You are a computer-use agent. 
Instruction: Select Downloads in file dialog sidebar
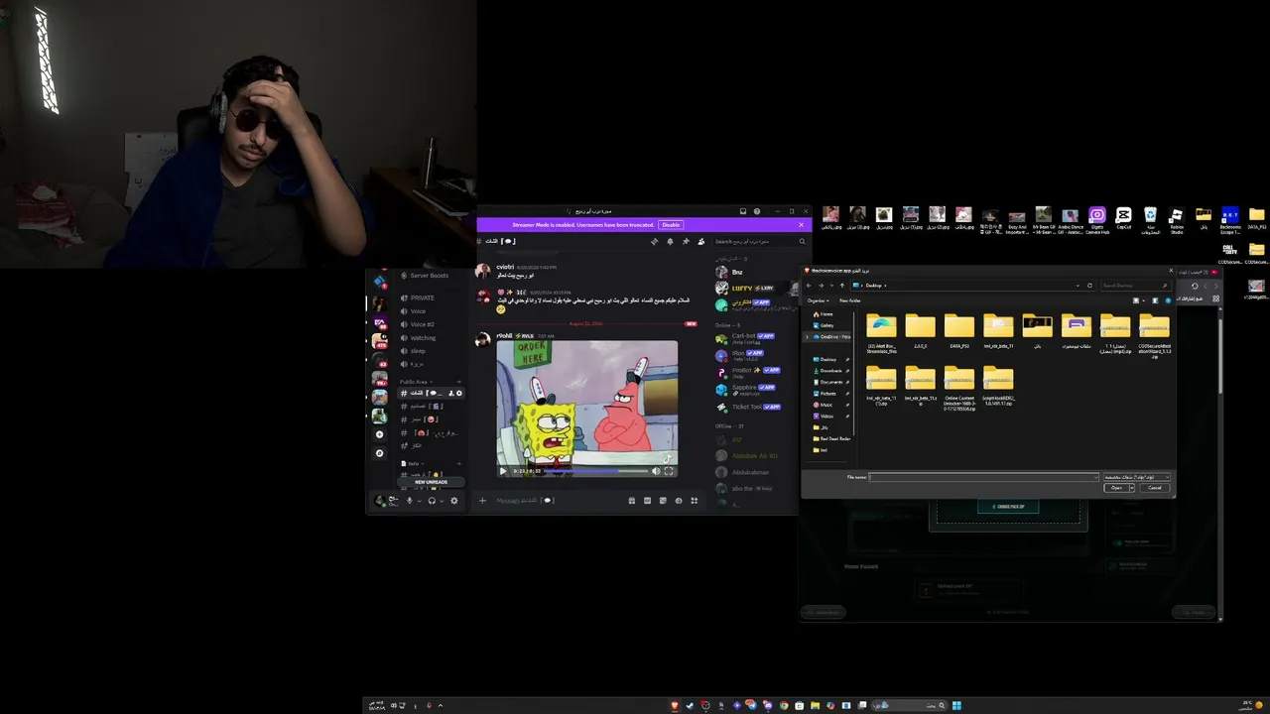(x=830, y=371)
